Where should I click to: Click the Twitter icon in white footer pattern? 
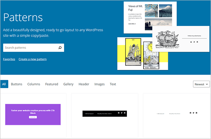tap(193, 113)
